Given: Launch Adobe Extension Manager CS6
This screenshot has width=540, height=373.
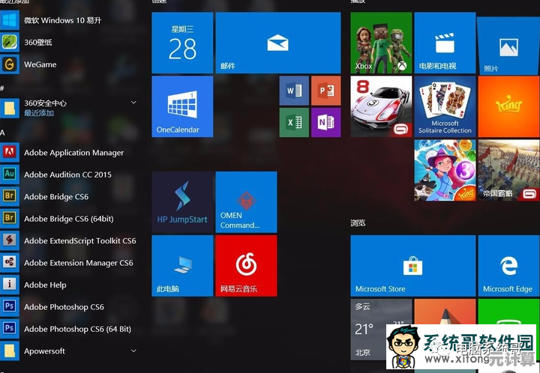Looking at the screenshot, I should 70,263.
